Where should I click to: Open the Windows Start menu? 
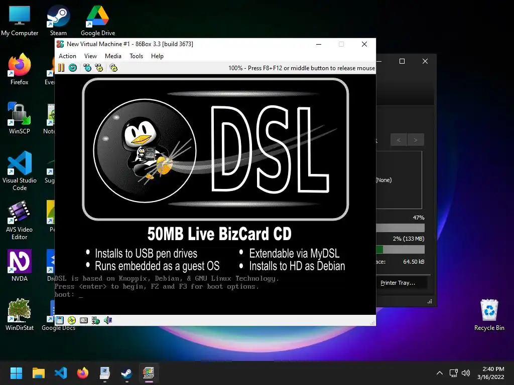[16, 373]
